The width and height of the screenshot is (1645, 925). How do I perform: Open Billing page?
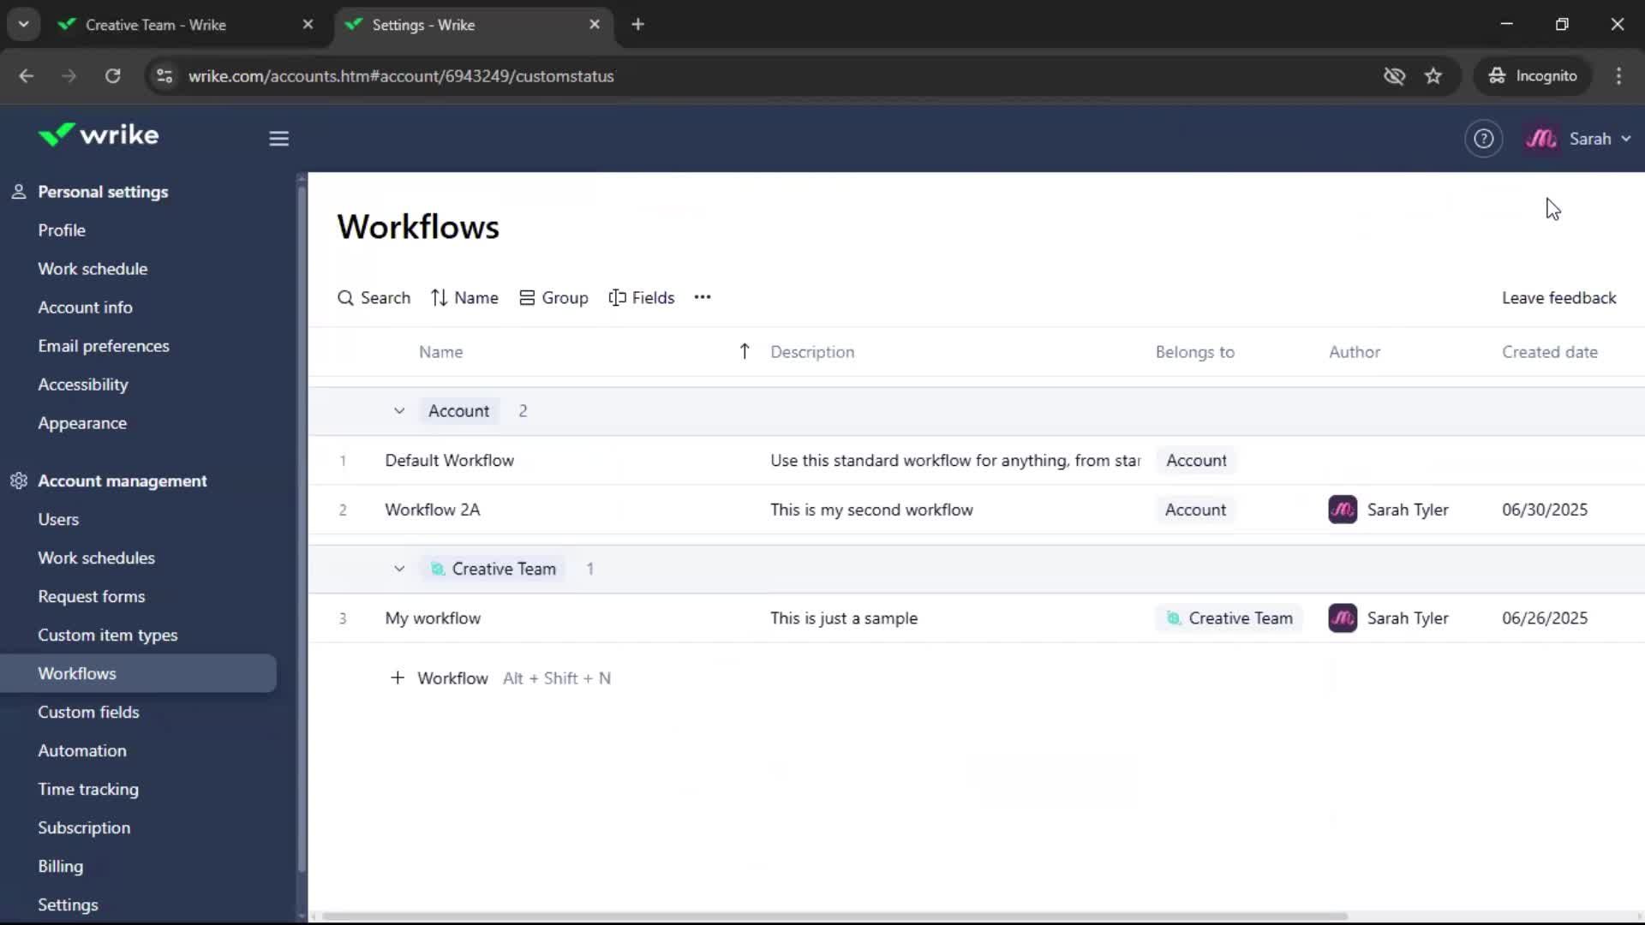tap(61, 866)
